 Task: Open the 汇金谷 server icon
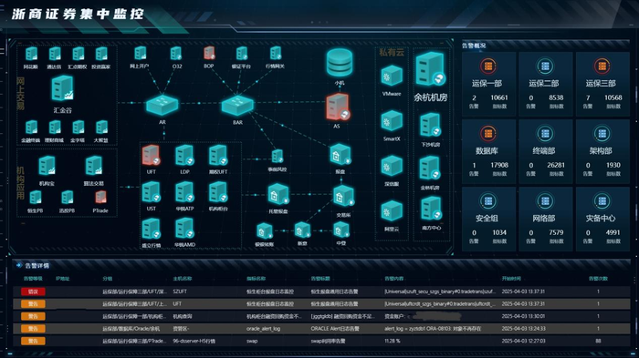(x=62, y=88)
